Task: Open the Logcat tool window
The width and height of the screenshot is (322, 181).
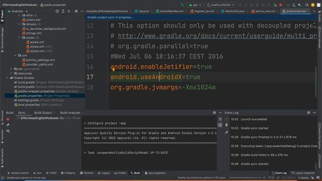Action: tap(104, 173)
